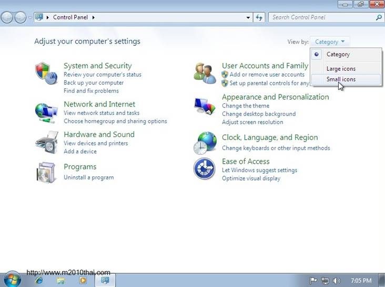385x287 pixels.
Task: Select the Category radio option
Action: coord(346,55)
